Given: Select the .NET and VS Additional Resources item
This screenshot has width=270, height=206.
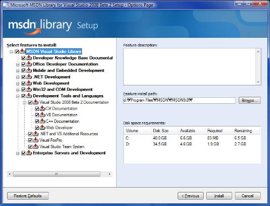Looking at the screenshot, I should [x=69, y=134].
